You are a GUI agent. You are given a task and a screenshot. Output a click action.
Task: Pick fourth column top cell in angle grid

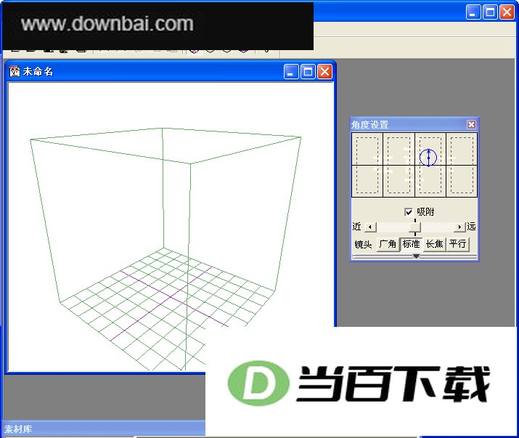pos(462,149)
